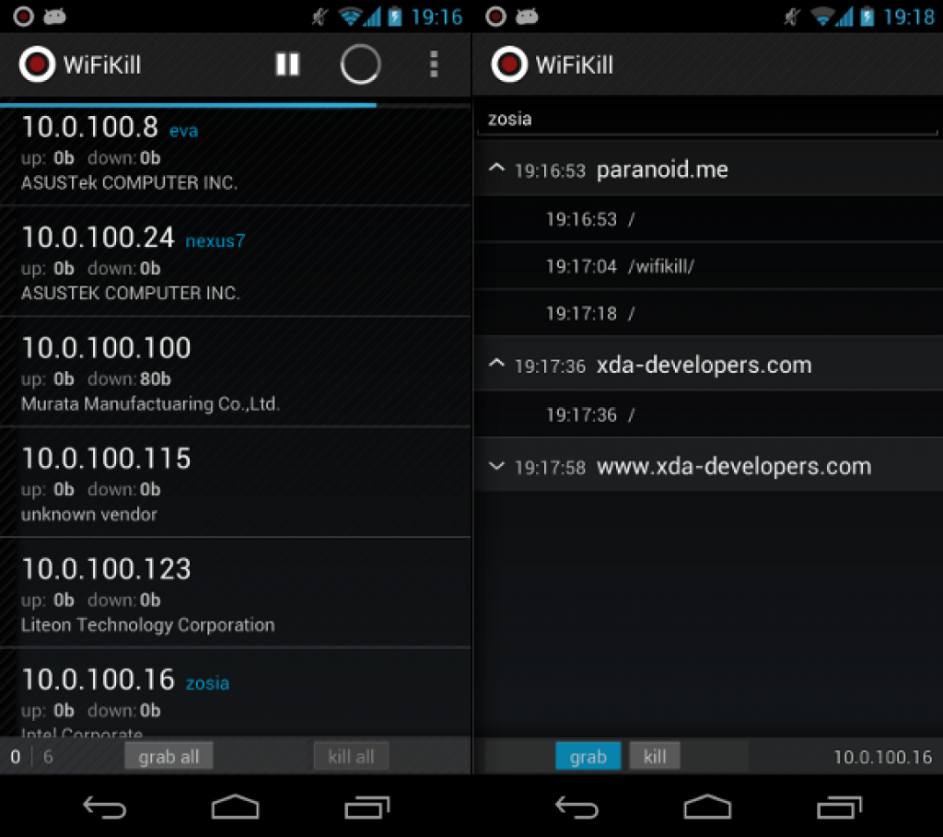Collapse the xda-developers.com entry

(497, 365)
